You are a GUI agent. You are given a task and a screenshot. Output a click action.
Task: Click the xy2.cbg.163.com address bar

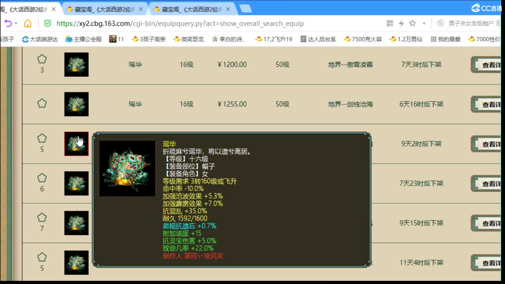pyautogui.click(x=180, y=24)
